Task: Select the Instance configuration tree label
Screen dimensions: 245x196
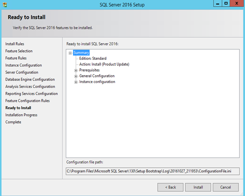Action: click(x=97, y=81)
